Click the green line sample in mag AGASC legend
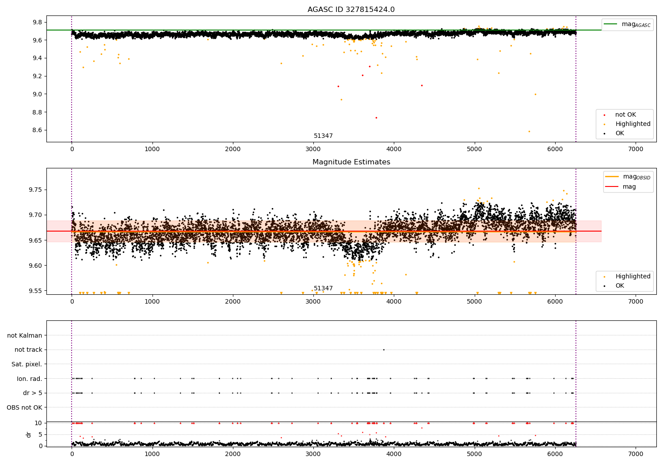Image resolution: width=663 pixels, height=464 pixels. [x=611, y=24]
